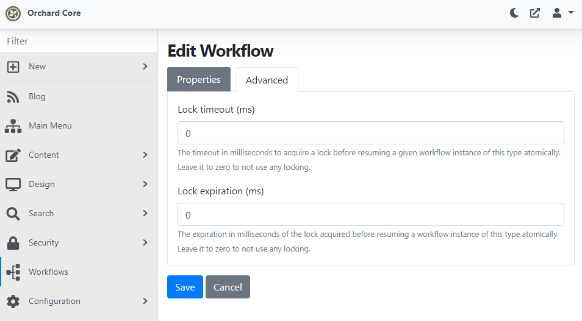Click the Orchard Core logo icon
This screenshot has width=582, height=321.
click(13, 14)
